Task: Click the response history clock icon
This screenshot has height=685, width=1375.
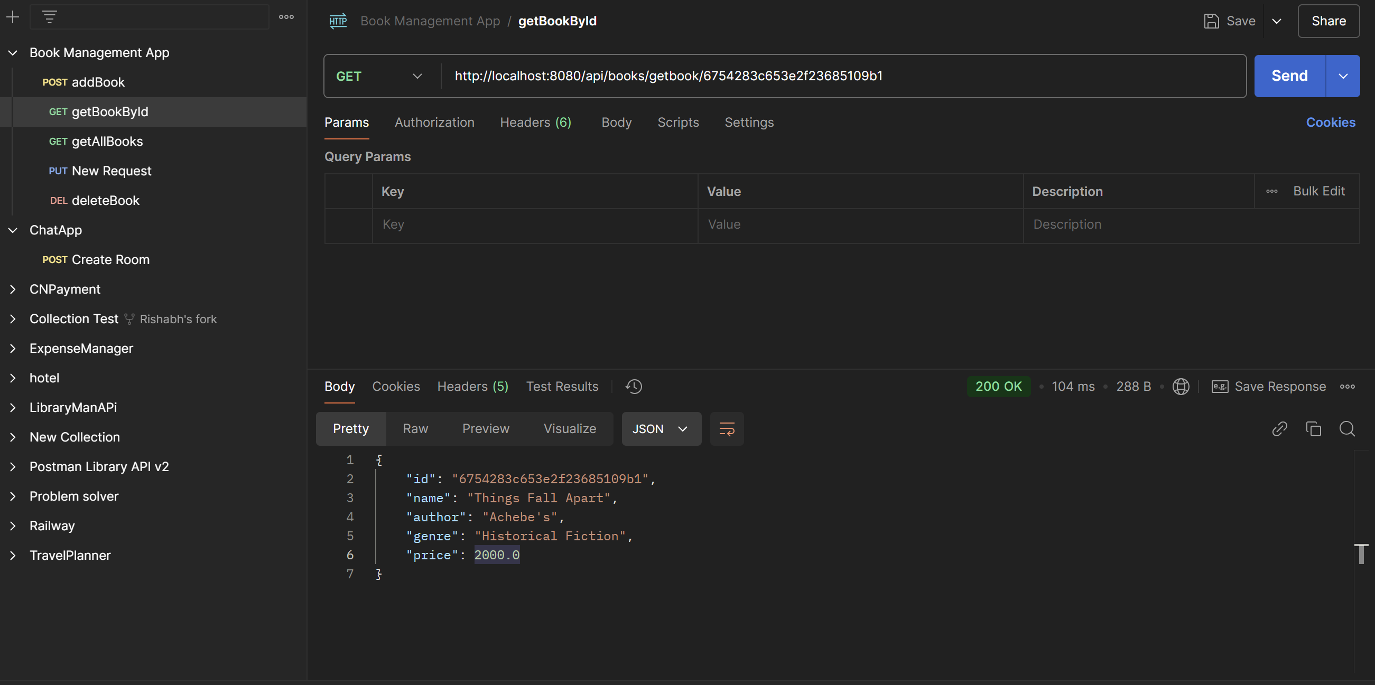Action: [x=634, y=386]
